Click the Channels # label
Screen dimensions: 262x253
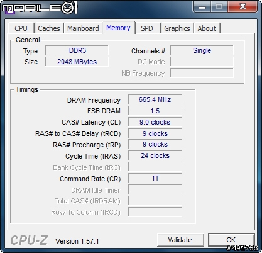(x=148, y=51)
